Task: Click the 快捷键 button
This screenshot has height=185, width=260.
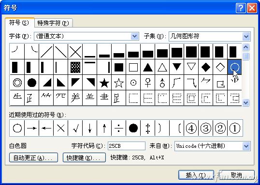Action: click(x=84, y=157)
